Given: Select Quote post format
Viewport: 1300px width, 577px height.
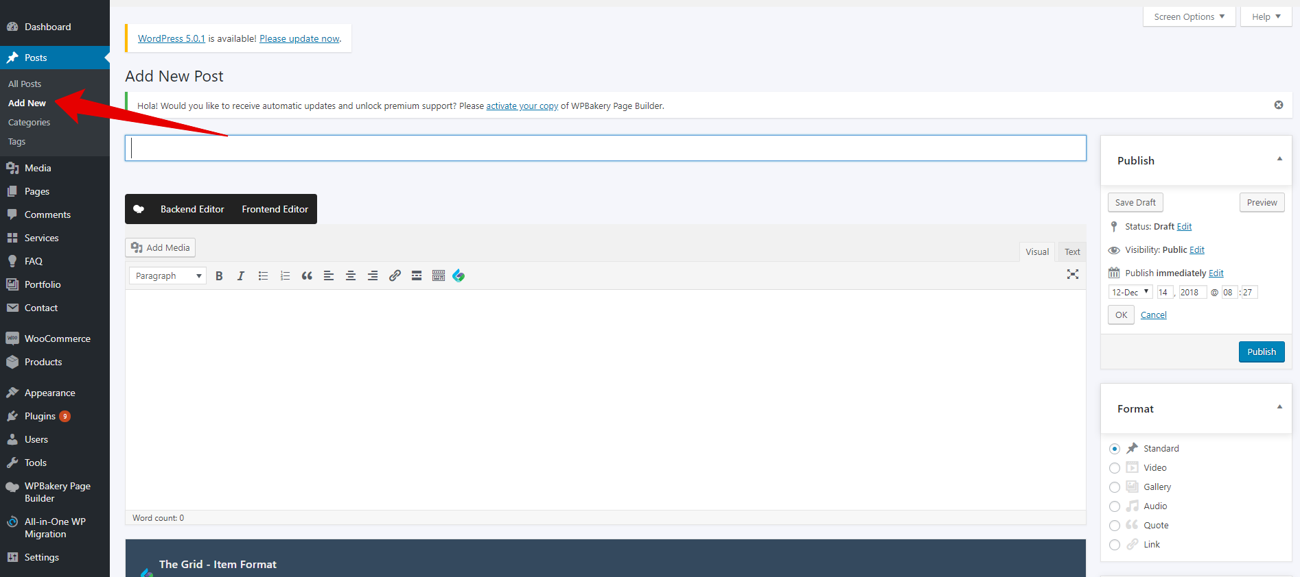Looking at the screenshot, I should (1115, 526).
